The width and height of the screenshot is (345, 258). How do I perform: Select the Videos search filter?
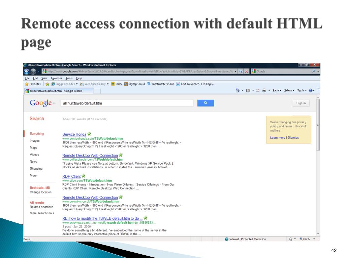tap(34, 155)
